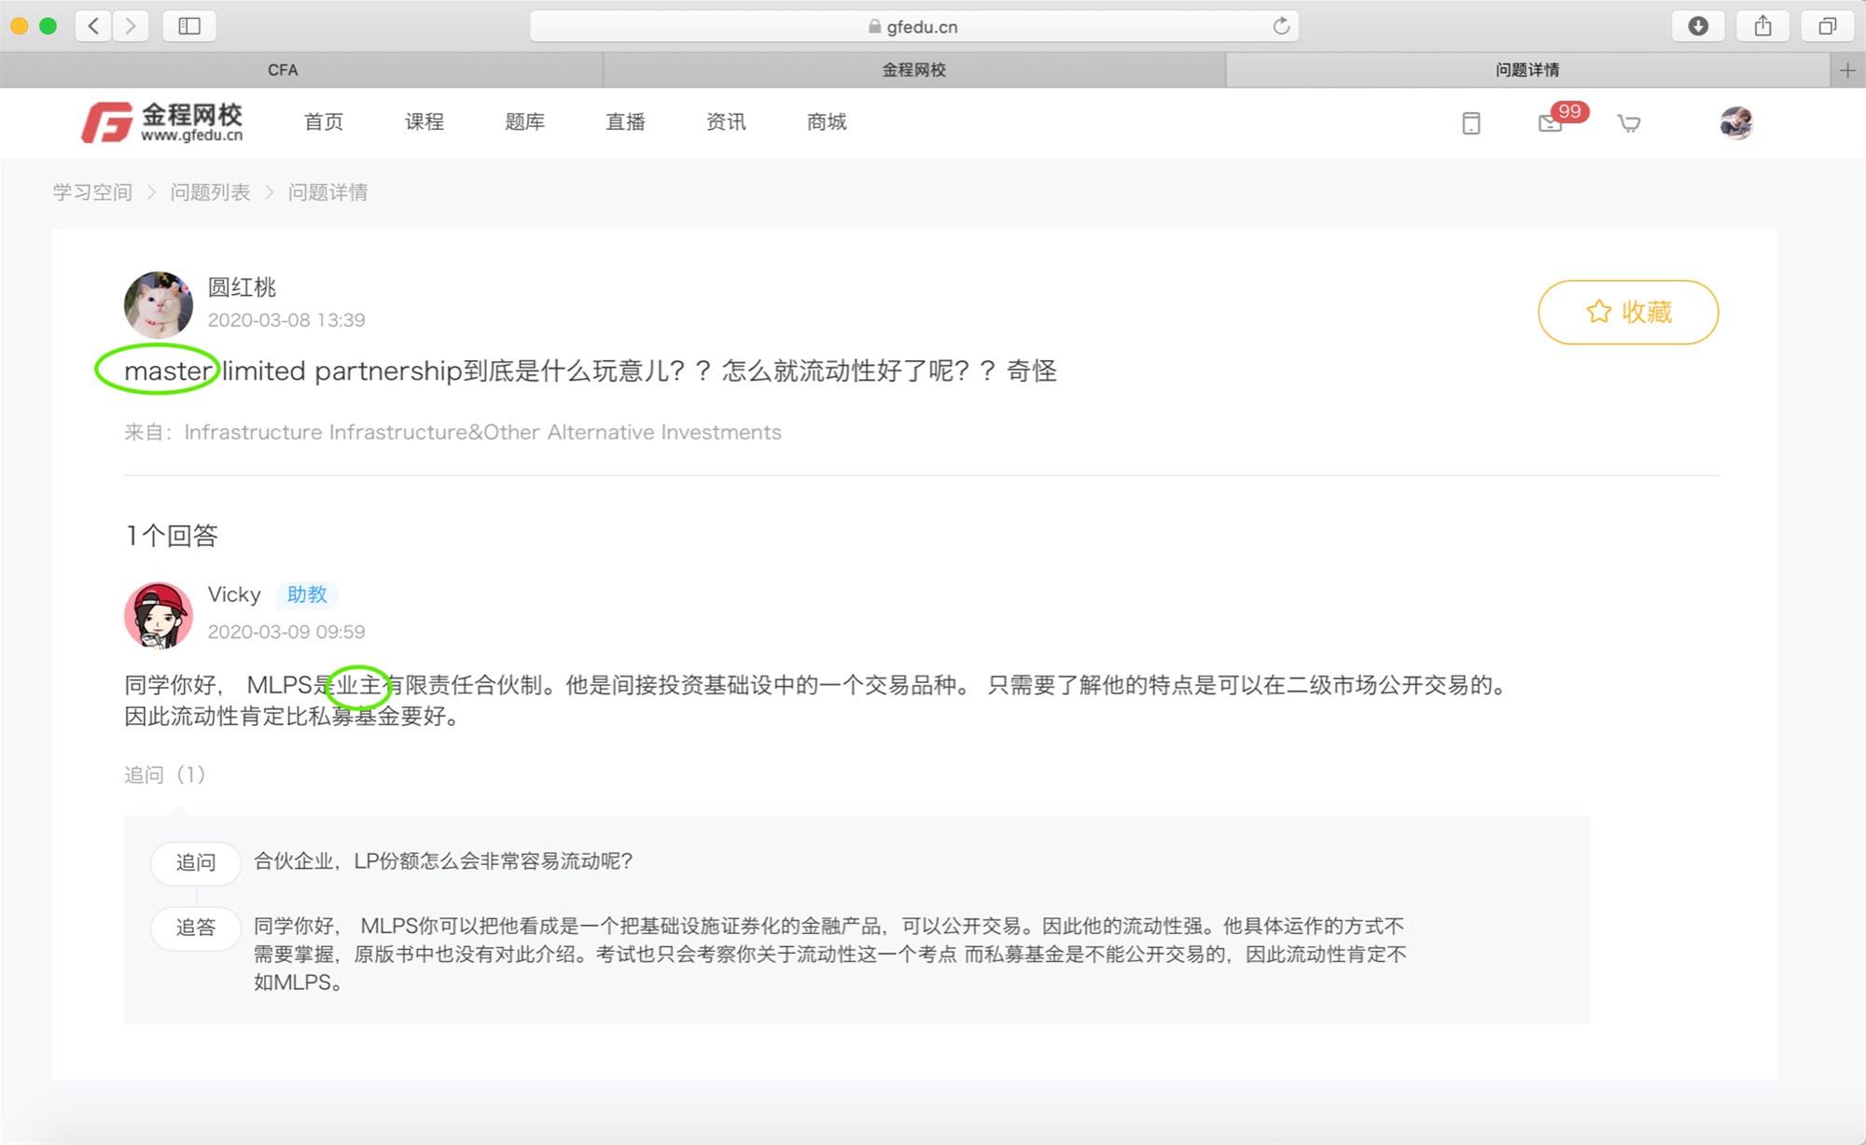Switch to the 金程网校 tab
The image size is (1866, 1145).
click(913, 70)
